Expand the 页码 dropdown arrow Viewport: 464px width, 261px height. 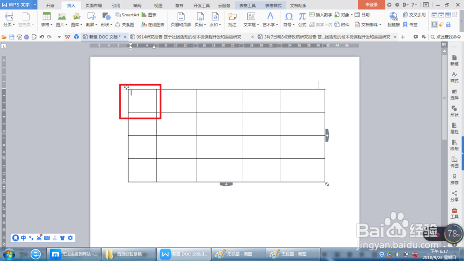205,25
